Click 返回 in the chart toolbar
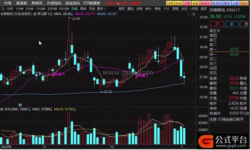Image resolution: width=251 pixels, height=150 pixels. point(203,9)
